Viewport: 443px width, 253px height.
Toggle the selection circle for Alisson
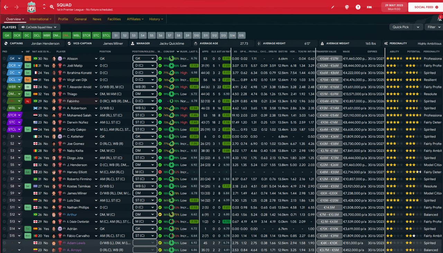pos(4,59)
